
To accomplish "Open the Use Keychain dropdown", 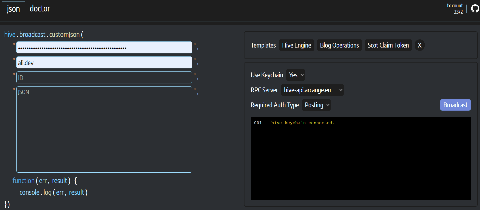I will [296, 75].
